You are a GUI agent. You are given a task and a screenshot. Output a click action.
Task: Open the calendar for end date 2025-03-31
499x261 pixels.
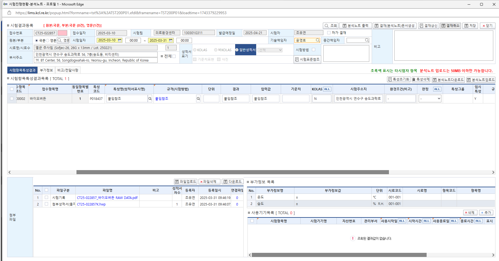coord(171,40)
